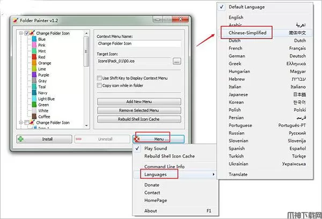Screen dimensions: 322x219
Task: Select the White color icon
Action: coord(34,111)
